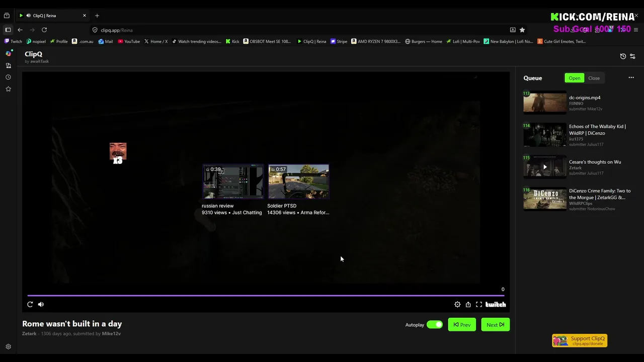Mute the clip player volume
The width and height of the screenshot is (644, 362).
click(41, 304)
